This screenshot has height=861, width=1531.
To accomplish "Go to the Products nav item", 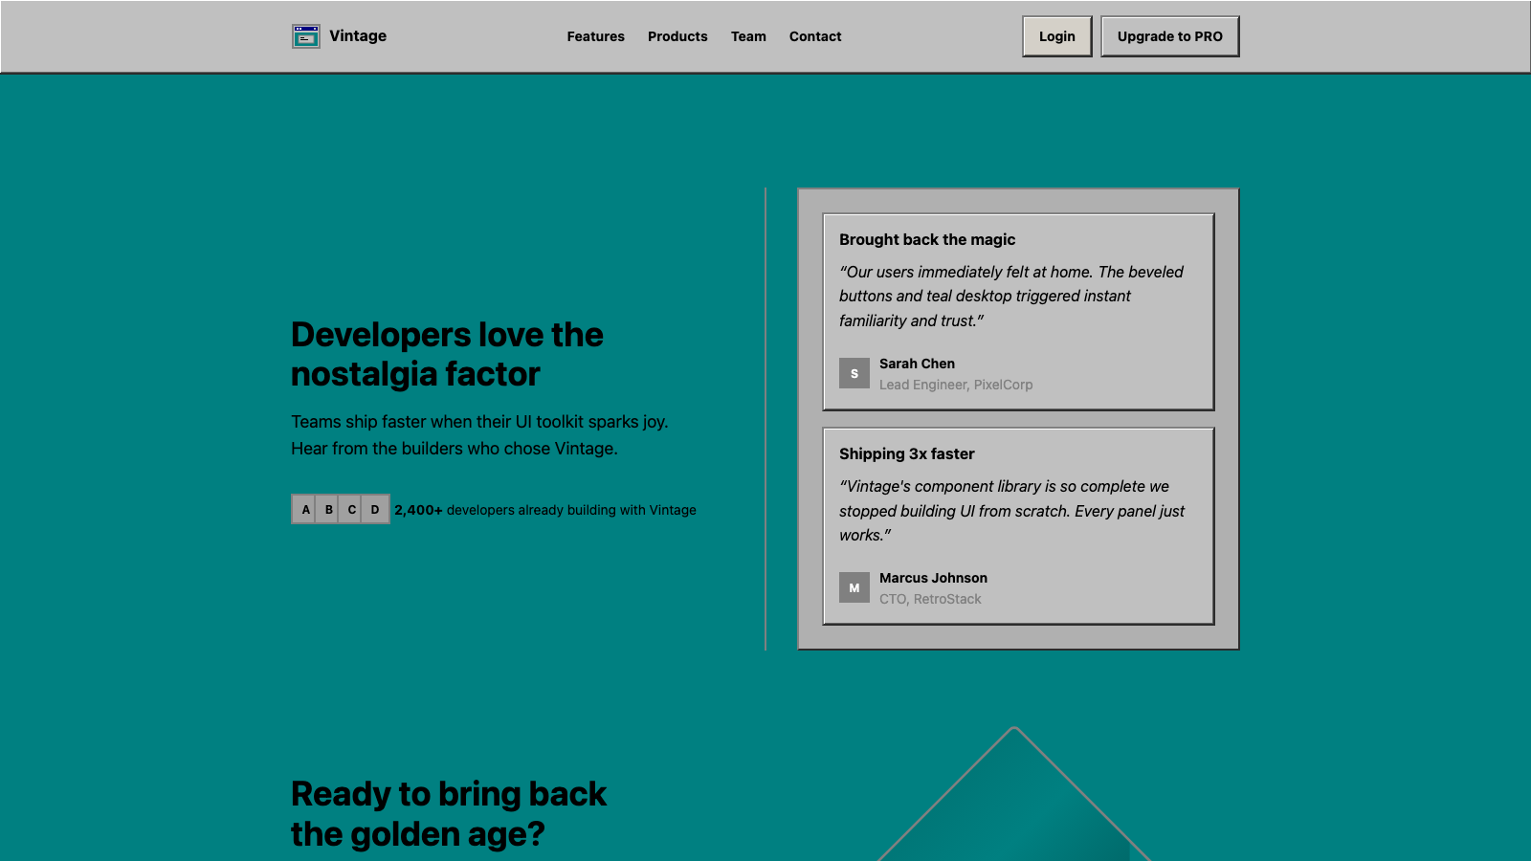I will tap(677, 36).
